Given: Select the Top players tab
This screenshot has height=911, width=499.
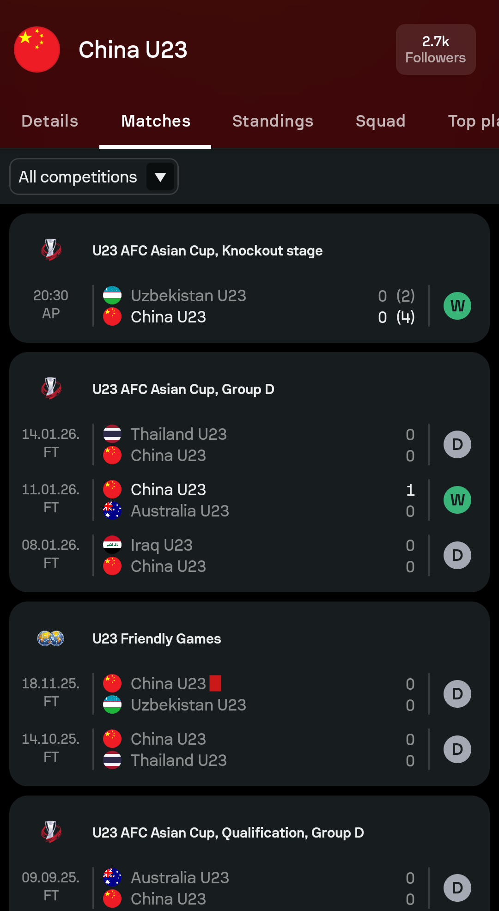Looking at the screenshot, I should coord(473,121).
